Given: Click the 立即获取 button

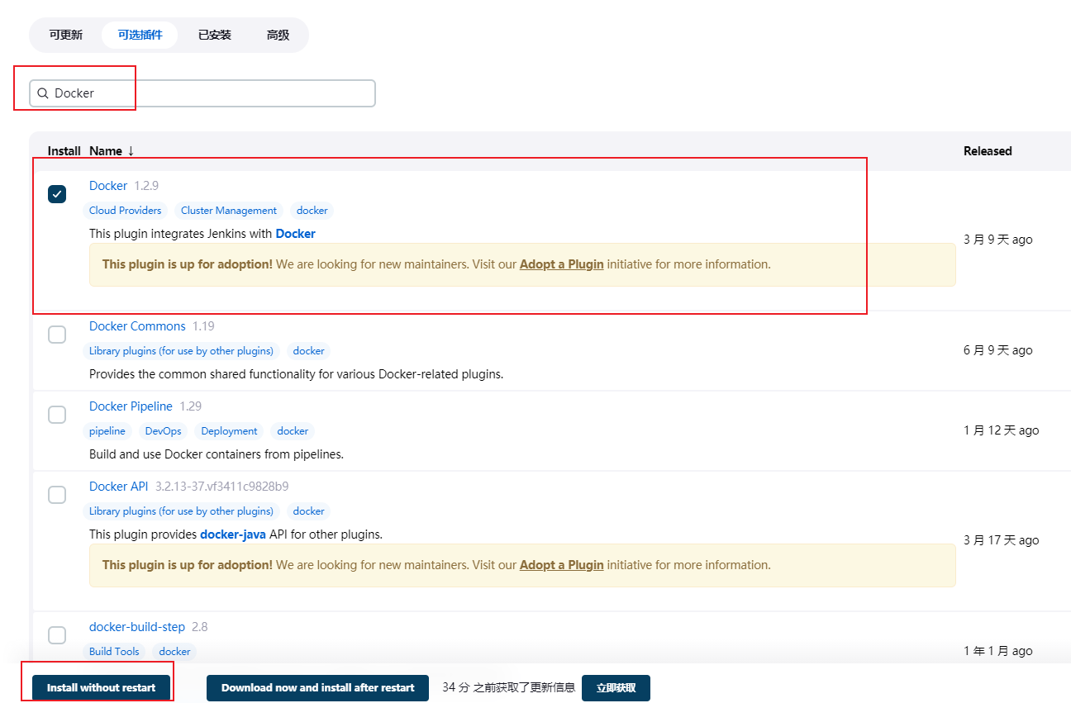Looking at the screenshot, I should coord(616,688).
